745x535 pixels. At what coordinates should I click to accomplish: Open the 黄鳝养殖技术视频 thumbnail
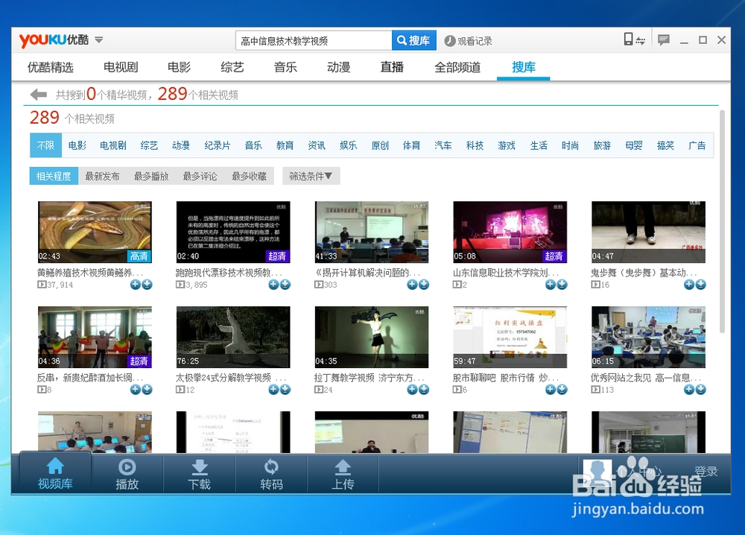pyautogui.click(x=95, y=232)
